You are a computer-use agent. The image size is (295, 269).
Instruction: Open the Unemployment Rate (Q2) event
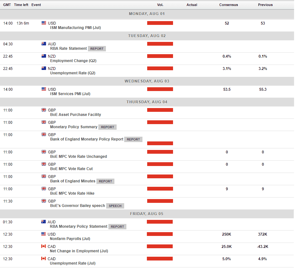[72, 73]
